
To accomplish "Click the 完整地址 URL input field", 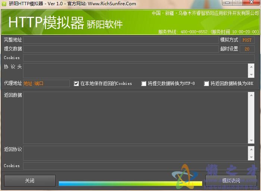I will pyautogui.click(x=121, y=40).
